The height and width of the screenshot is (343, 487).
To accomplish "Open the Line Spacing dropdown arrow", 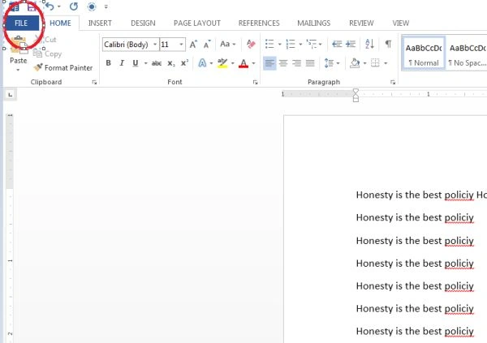I will [338, 63].
